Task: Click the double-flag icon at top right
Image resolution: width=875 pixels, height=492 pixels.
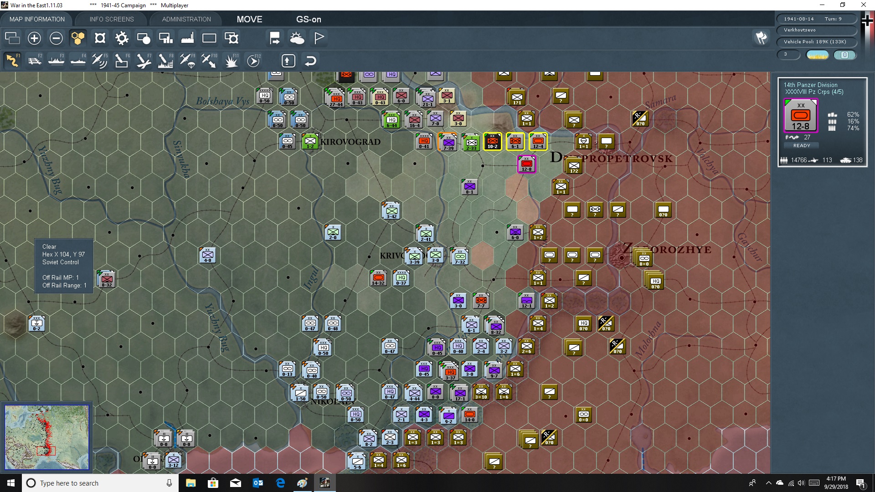Action: coord(761,38)
